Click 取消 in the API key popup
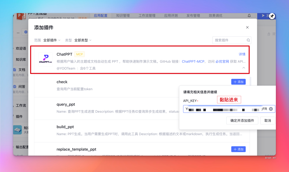The height and width of the screenshot is (172, 289). [x=268, y=121]
